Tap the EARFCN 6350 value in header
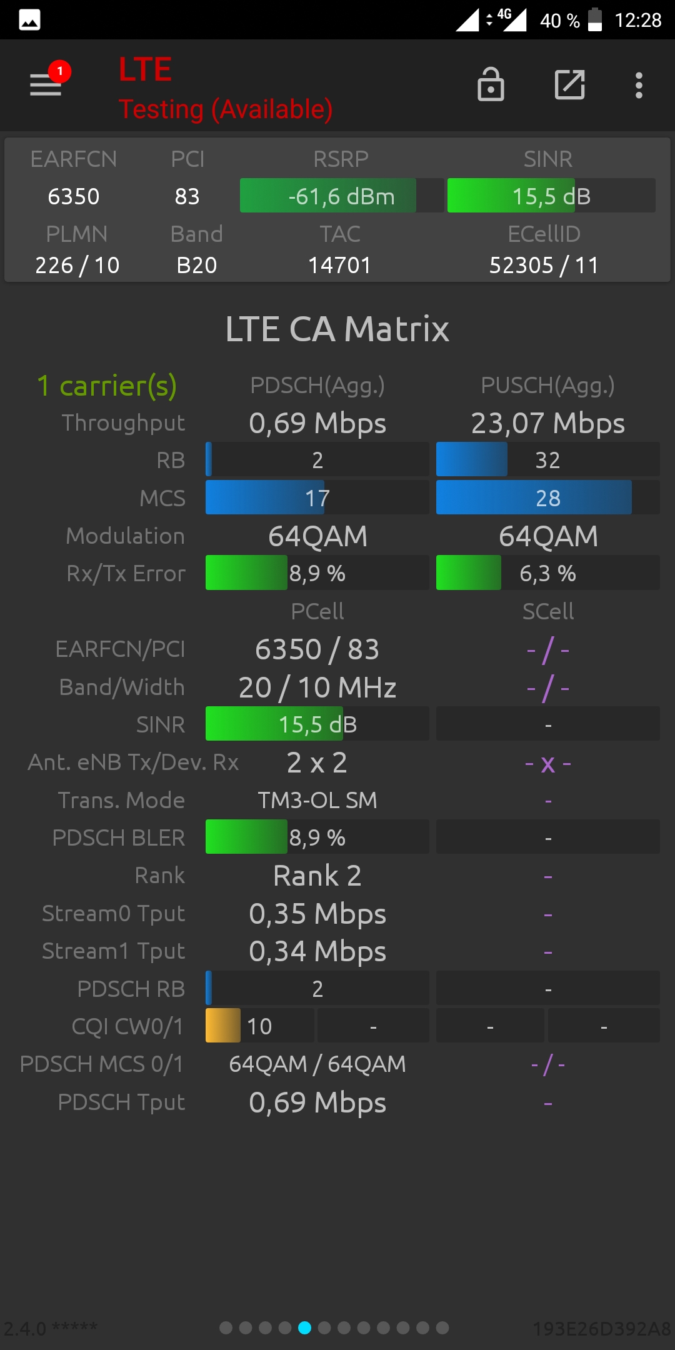675x1350 pixels. click(74, 196)
